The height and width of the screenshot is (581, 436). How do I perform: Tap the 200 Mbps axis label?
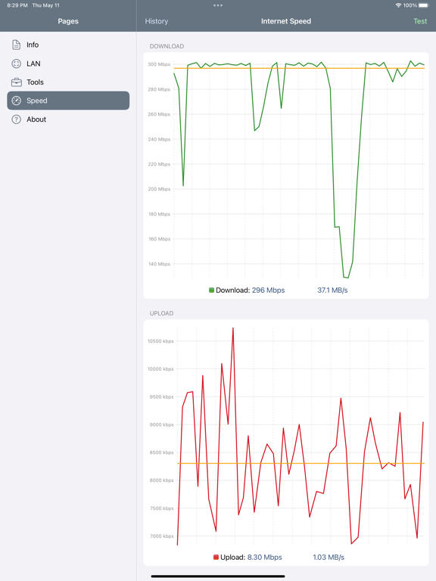pyautogui.click(x=159, y=189)
